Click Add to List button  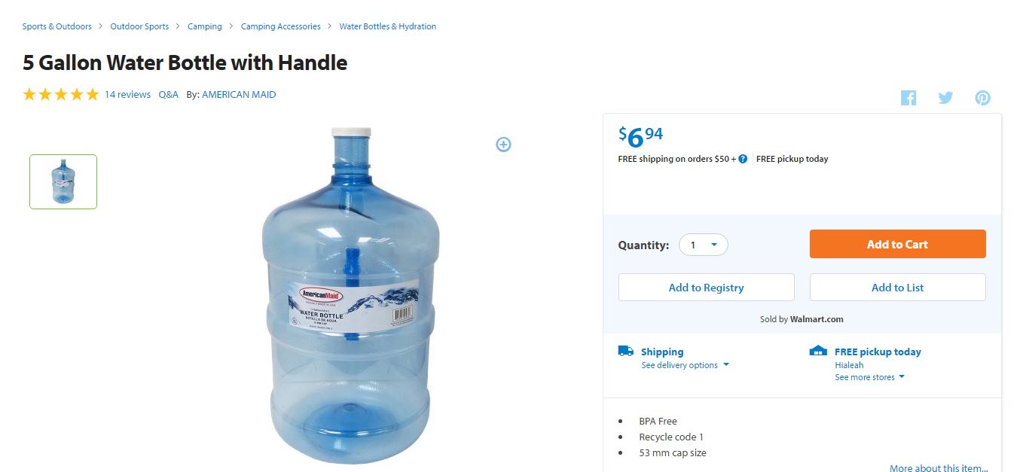[897, 288]
